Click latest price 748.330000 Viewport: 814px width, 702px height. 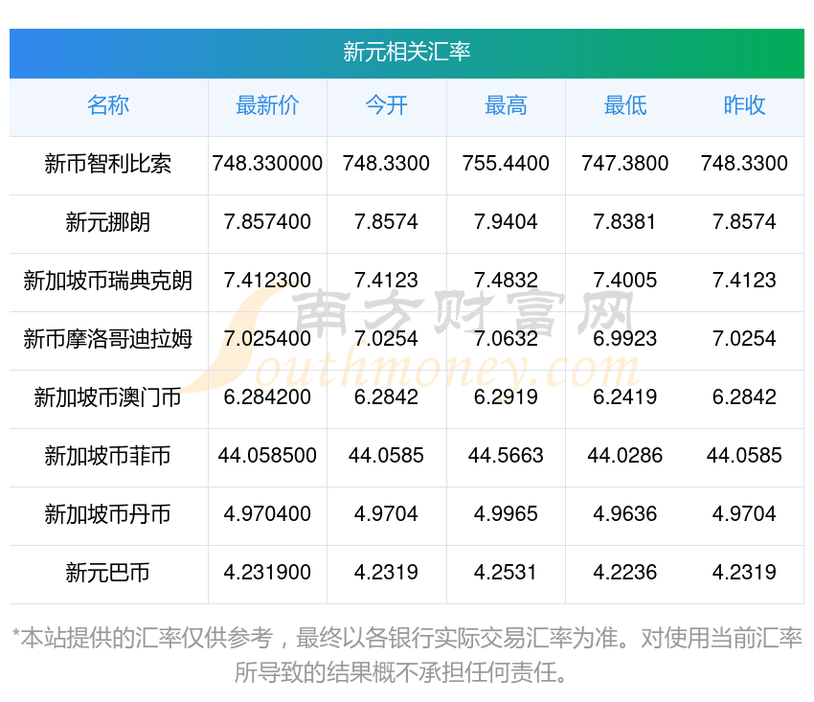click(x=267, y=164)
